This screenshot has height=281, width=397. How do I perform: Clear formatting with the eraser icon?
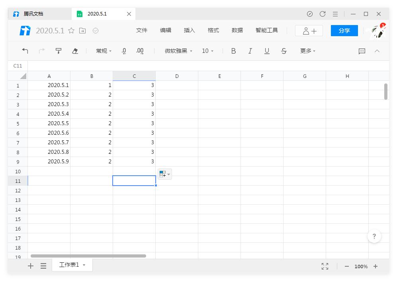pos(75,51)
